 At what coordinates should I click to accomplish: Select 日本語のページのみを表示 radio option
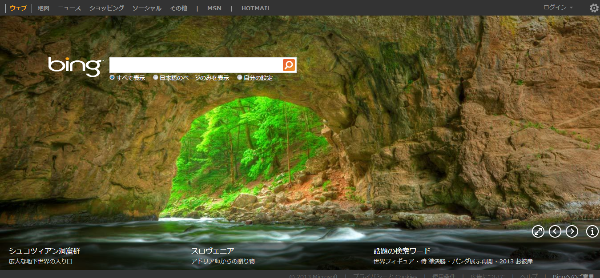coord(156,78)
